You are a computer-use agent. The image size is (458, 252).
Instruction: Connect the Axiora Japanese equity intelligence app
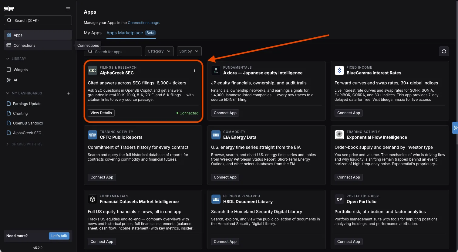point(225,113)
